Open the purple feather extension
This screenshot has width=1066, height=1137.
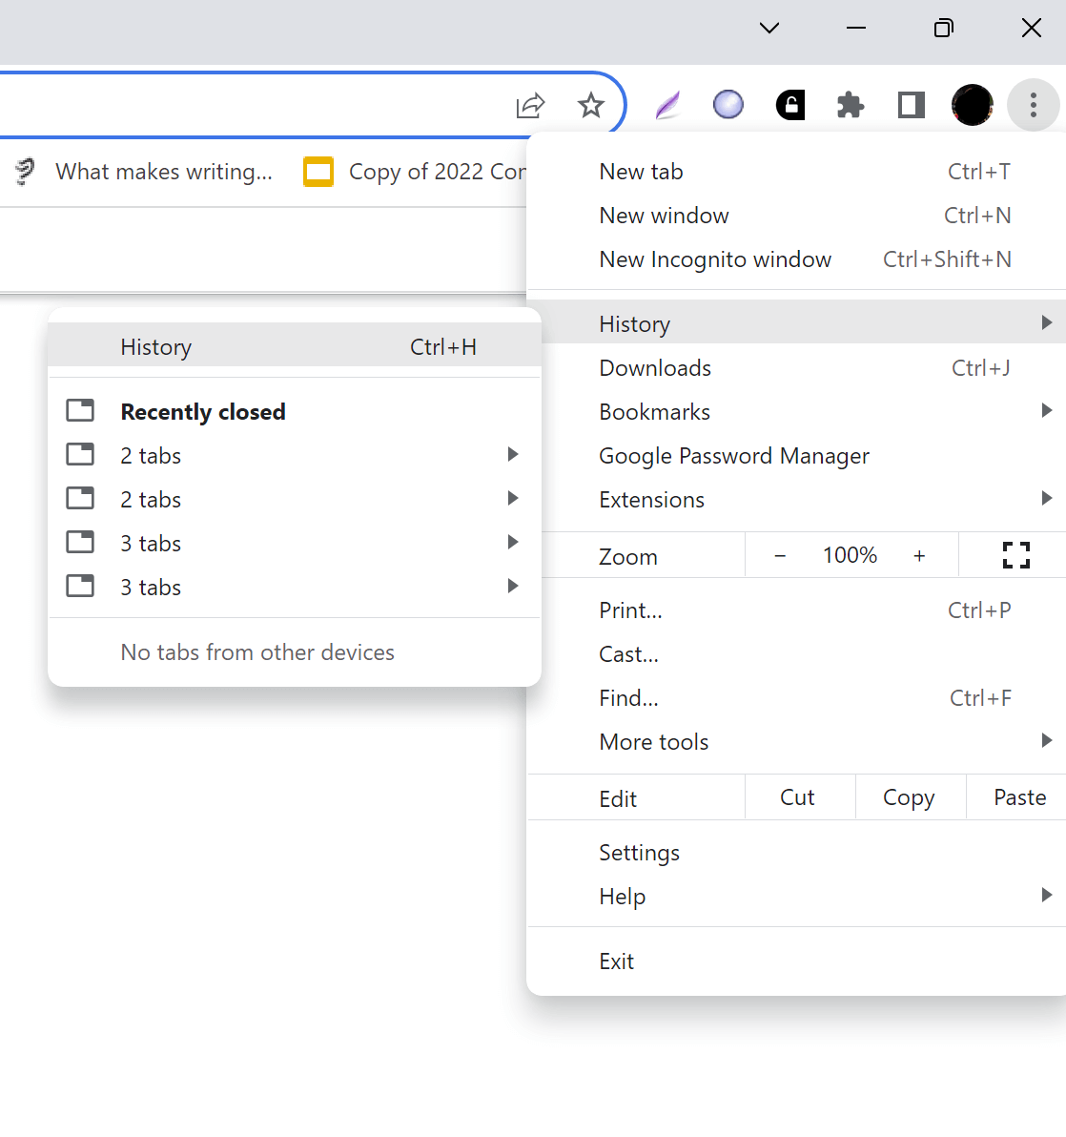pos(667,105)
